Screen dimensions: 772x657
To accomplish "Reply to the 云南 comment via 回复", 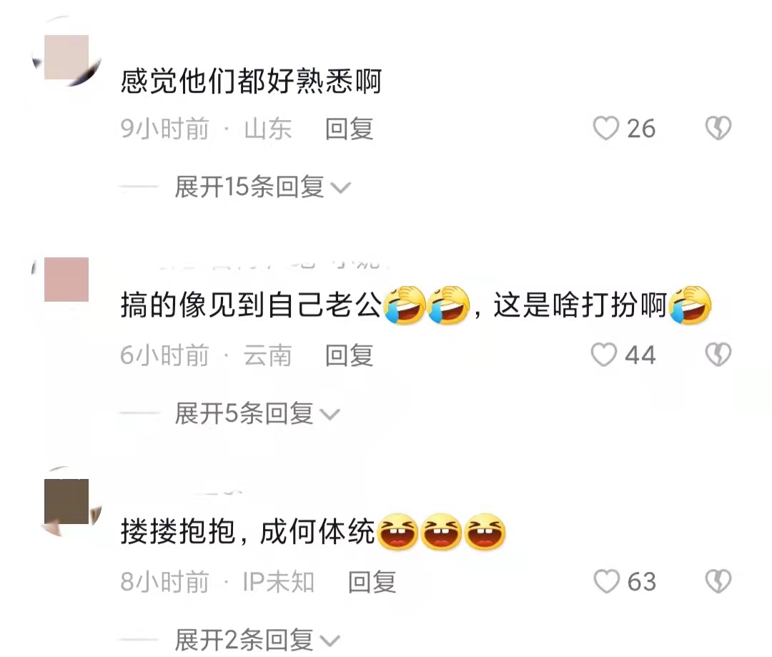I will coord(349,355).
